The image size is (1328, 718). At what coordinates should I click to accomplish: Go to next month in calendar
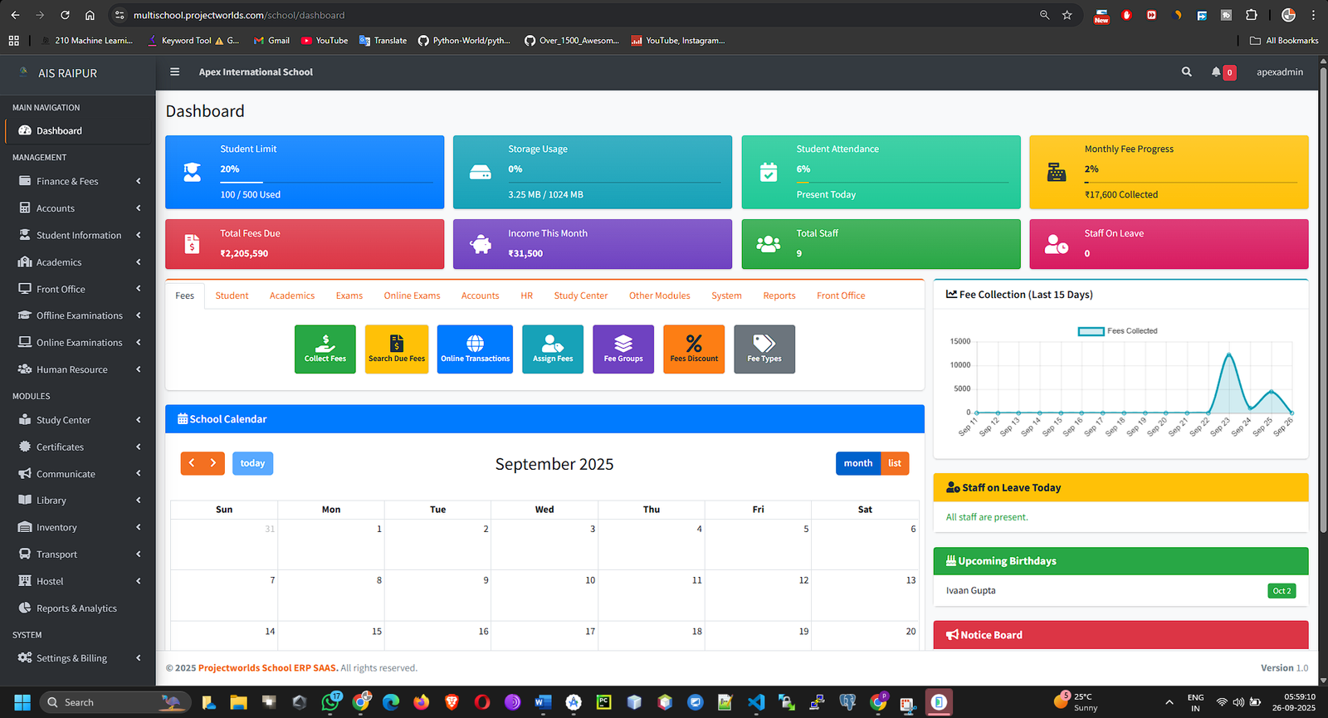213,463
